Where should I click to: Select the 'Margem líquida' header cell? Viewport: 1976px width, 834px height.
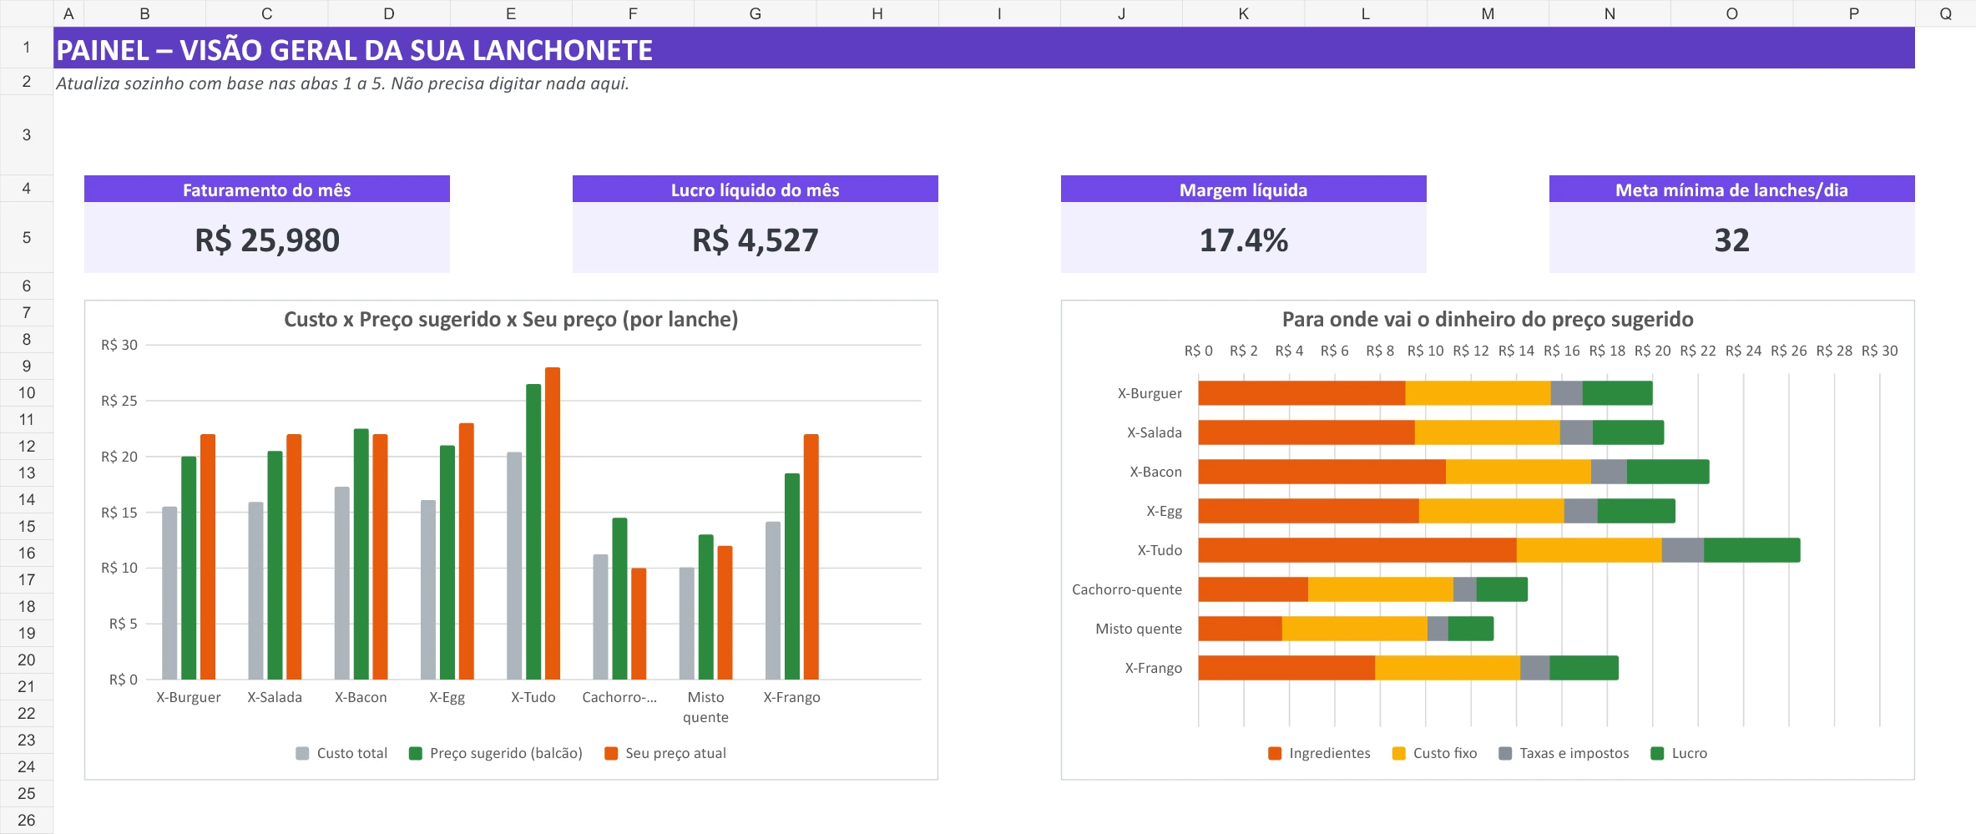pyautogui.click(x=1243, y=190)
